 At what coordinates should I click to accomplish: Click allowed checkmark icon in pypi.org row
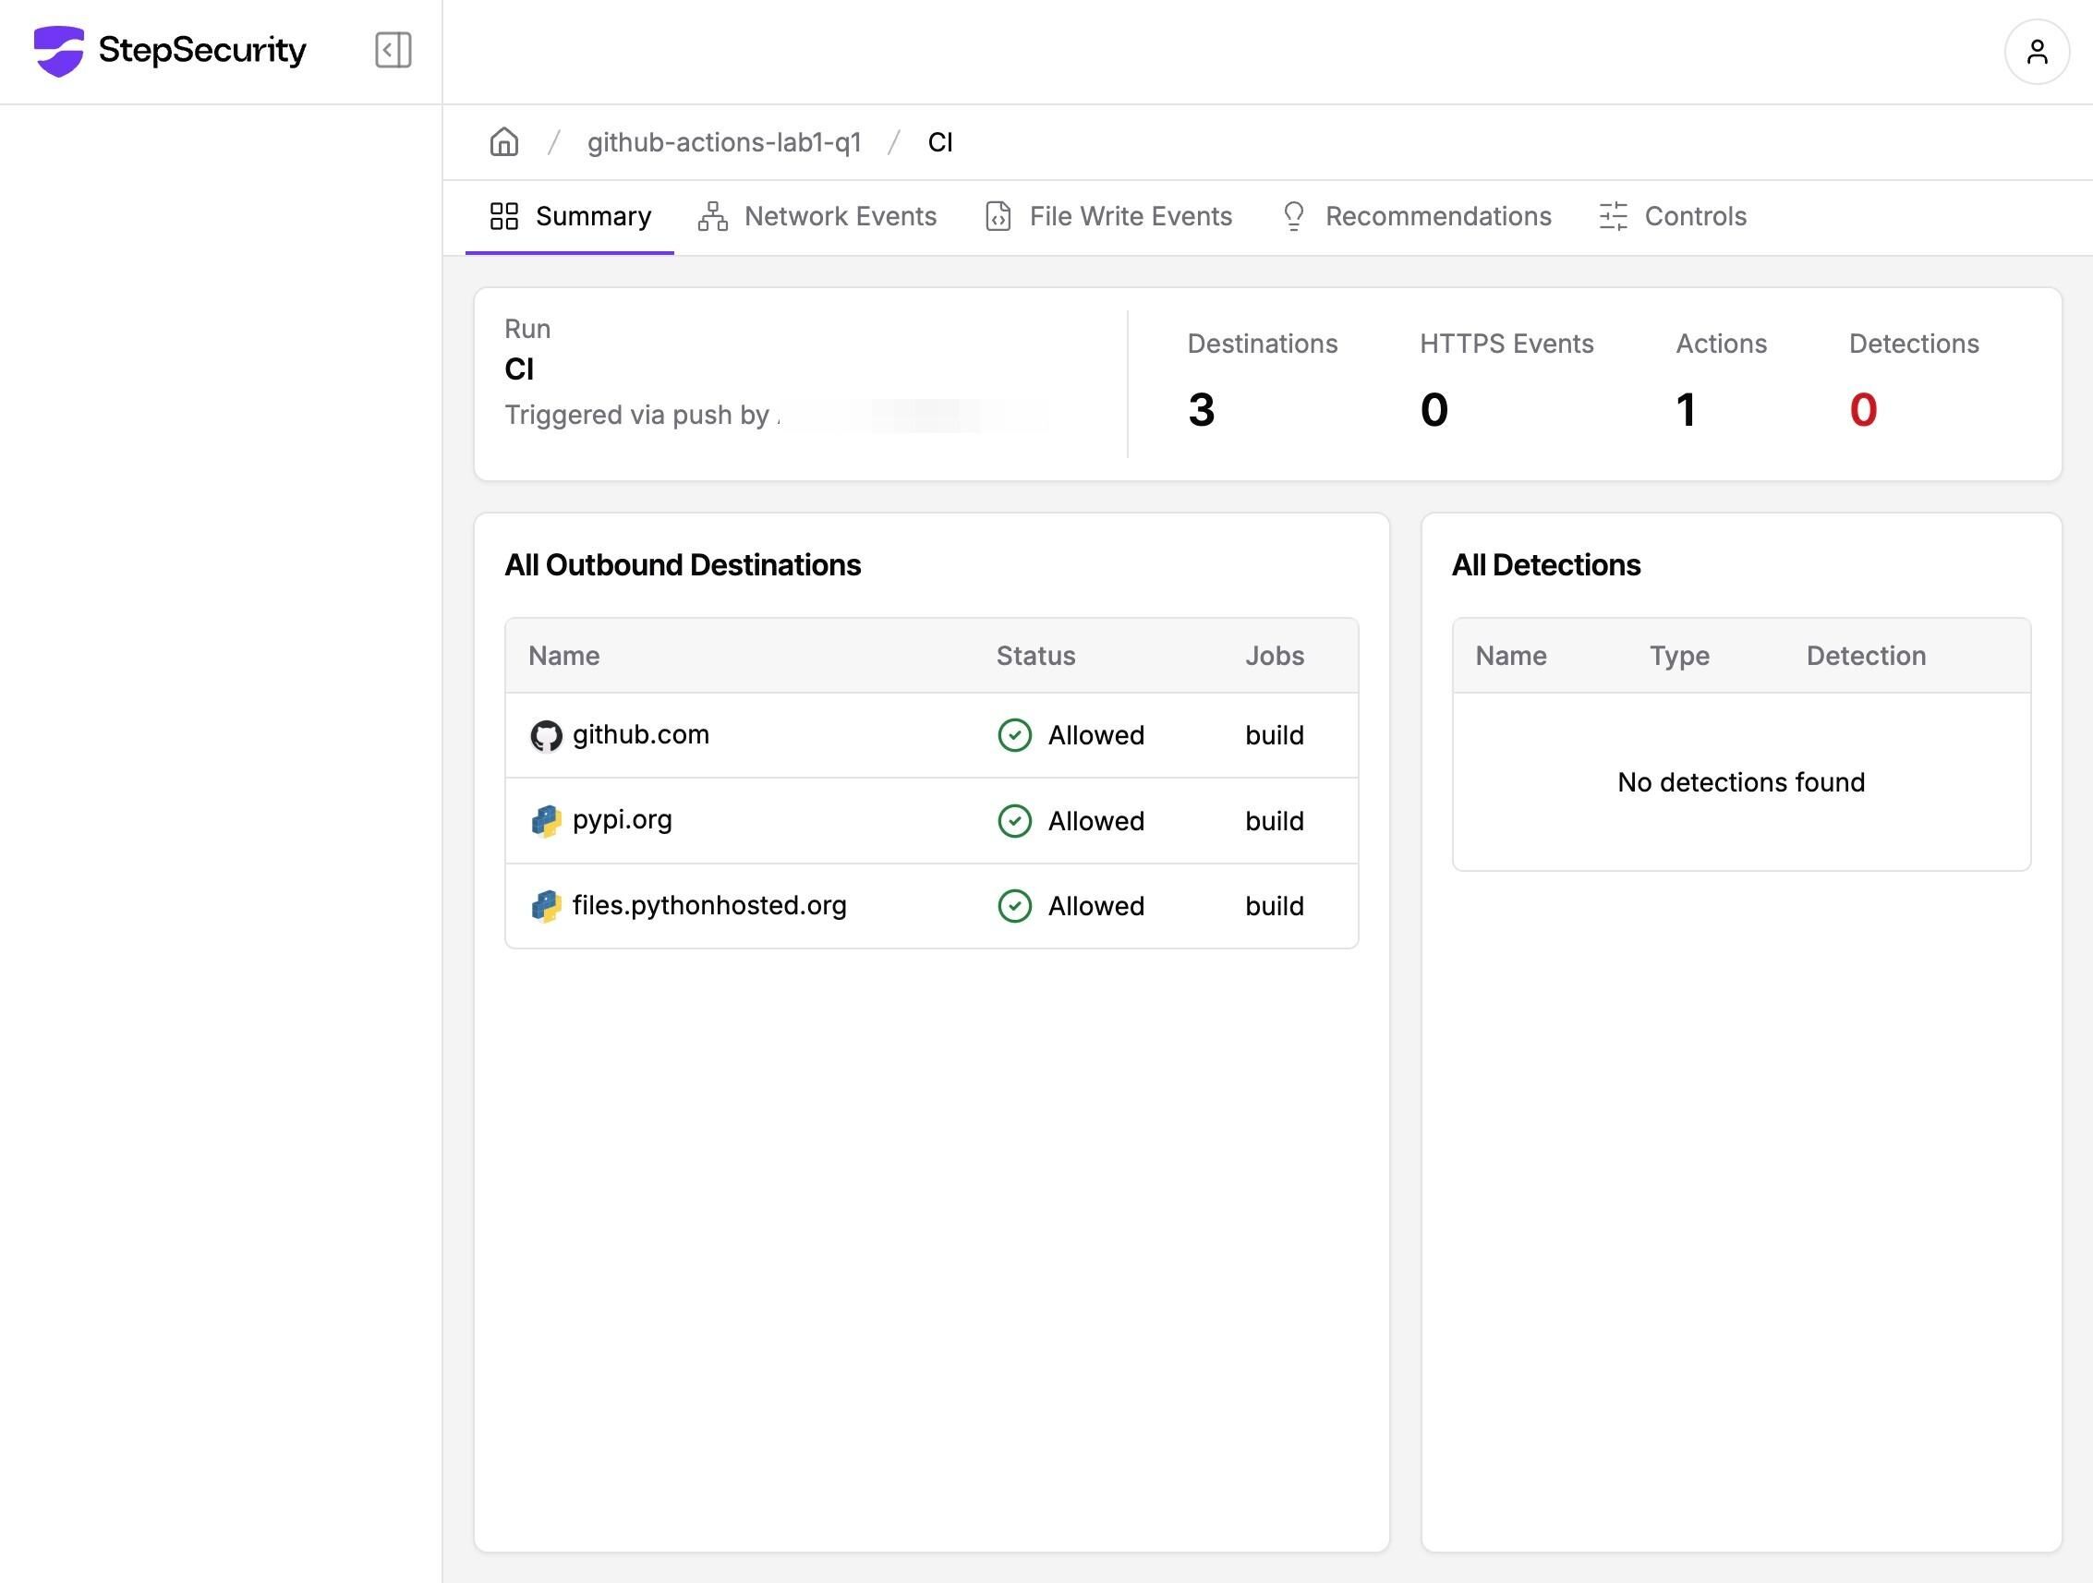(x=1014, y=821)
